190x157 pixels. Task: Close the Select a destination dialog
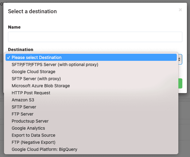(x=180, y=10)
